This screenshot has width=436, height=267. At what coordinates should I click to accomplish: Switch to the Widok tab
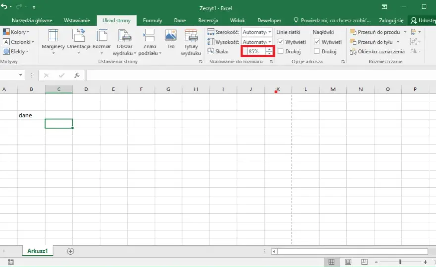237,21
